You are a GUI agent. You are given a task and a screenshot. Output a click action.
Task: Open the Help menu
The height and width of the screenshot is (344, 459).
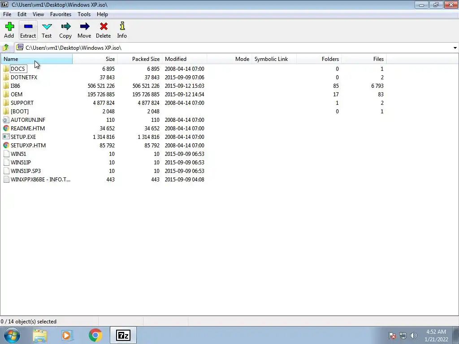103,14
